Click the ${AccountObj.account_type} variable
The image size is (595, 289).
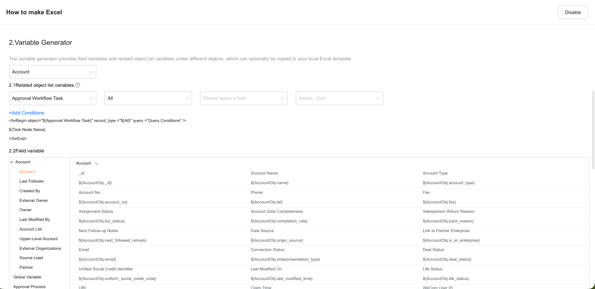tap(449, 183)
